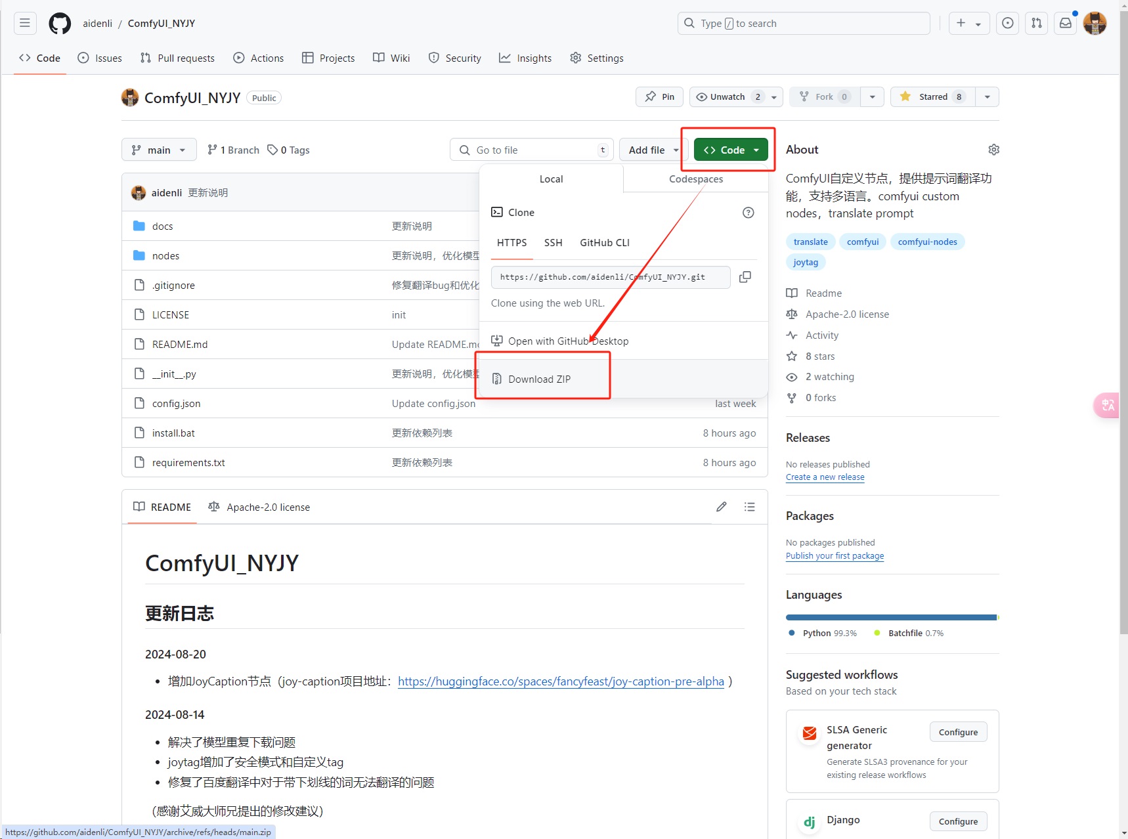Open the Issues tab
Image resolution: width=1128 pixels, height=839 pixels.
100,58
